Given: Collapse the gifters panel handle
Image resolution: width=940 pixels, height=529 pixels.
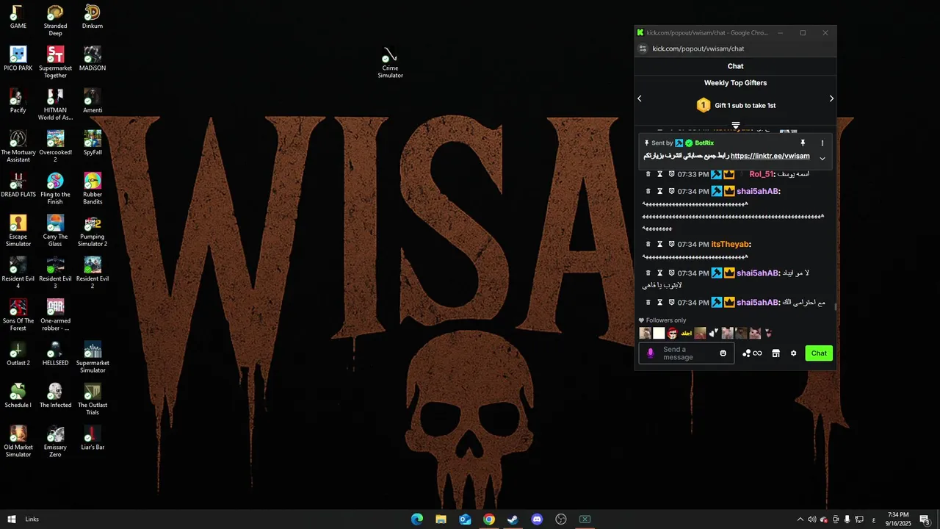Looking at the screenshot, I should [735, 126].
